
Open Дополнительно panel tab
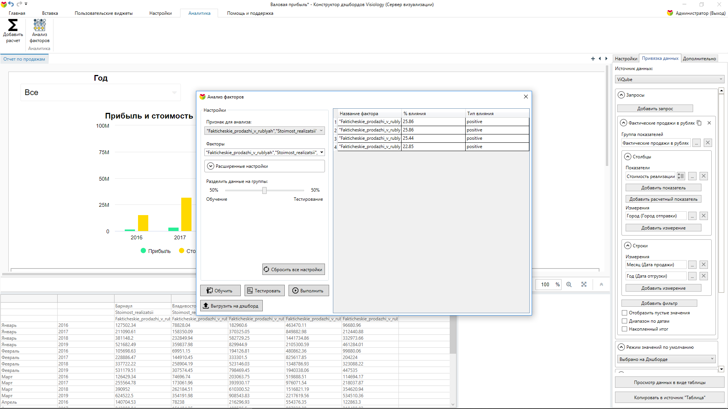[x=699, y=59]
